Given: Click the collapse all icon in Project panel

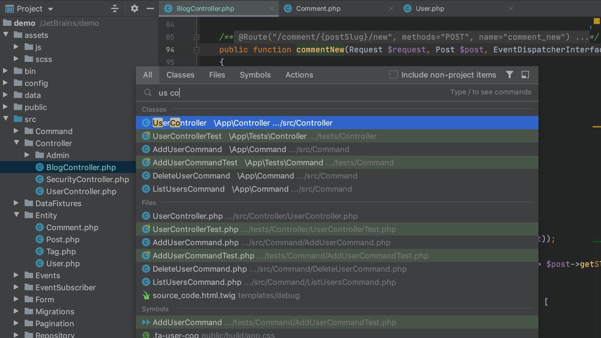Looking at the screenshot, I should point(115,8).
